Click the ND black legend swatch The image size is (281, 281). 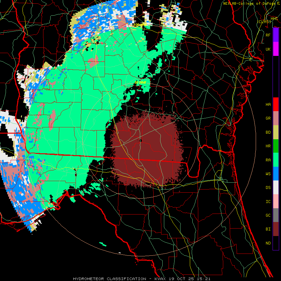coord(276,243)
